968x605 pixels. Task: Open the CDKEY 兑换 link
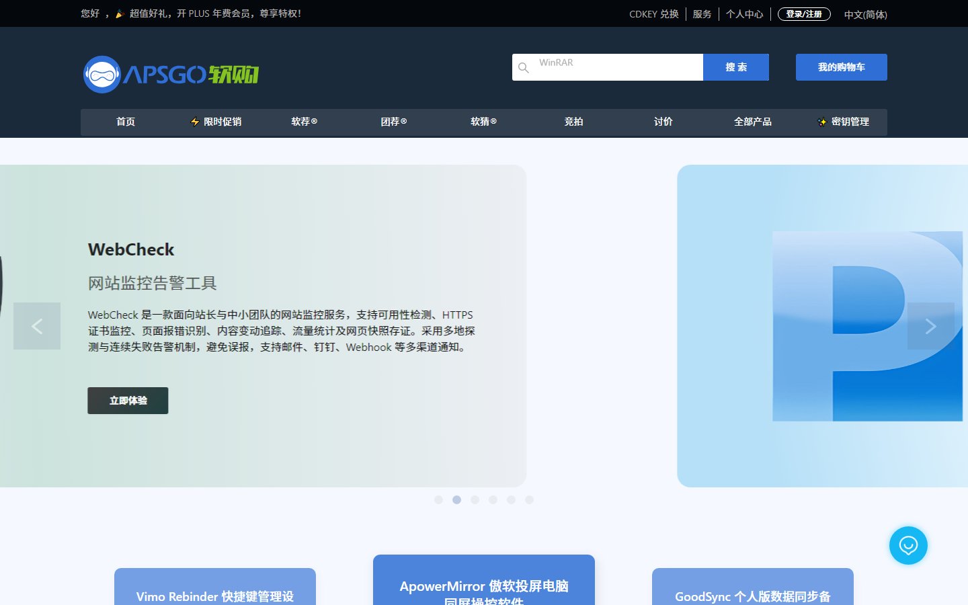click(654, 14)
